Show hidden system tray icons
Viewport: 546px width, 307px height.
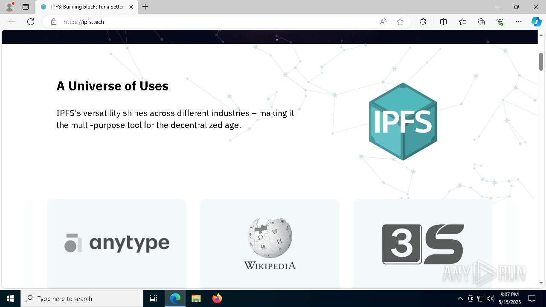[460, 298]
